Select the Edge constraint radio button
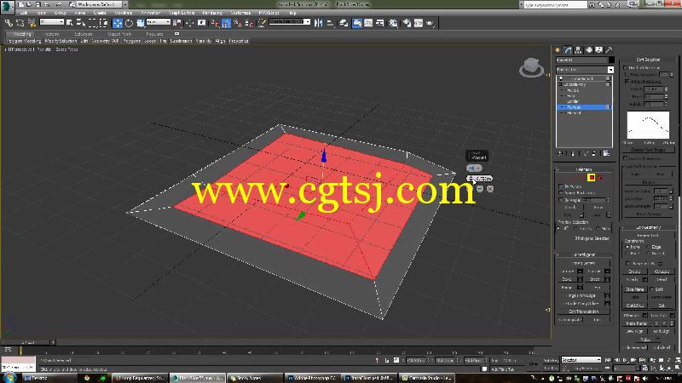Viewport: 682px width, 383px height. point(648,247)
